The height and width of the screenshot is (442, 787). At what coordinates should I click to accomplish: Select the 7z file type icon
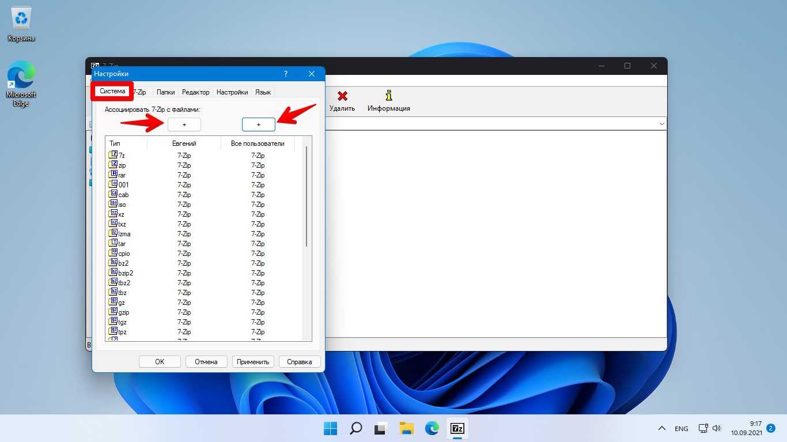[x=113, y=155]
